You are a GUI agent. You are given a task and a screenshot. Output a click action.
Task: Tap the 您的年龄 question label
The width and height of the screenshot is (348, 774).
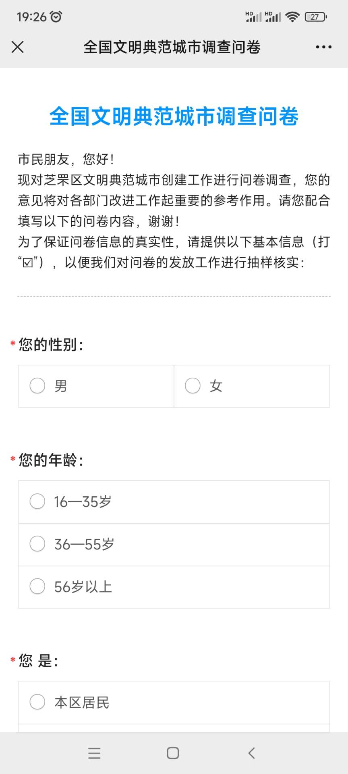coord(51,460)
